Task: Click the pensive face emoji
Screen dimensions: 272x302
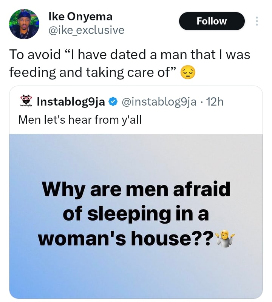Action: pyautogui.click(x=188, y=72)
